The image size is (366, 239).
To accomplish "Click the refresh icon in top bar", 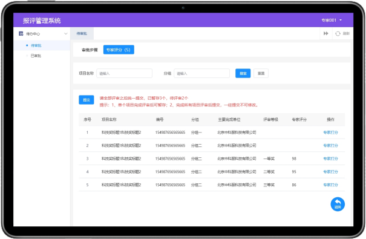I will pos(338,34).
